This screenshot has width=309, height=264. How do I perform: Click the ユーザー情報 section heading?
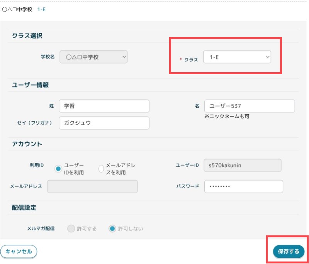coord(31,85)
